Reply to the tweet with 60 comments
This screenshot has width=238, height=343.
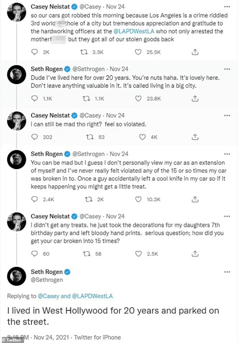pos(34,254)
